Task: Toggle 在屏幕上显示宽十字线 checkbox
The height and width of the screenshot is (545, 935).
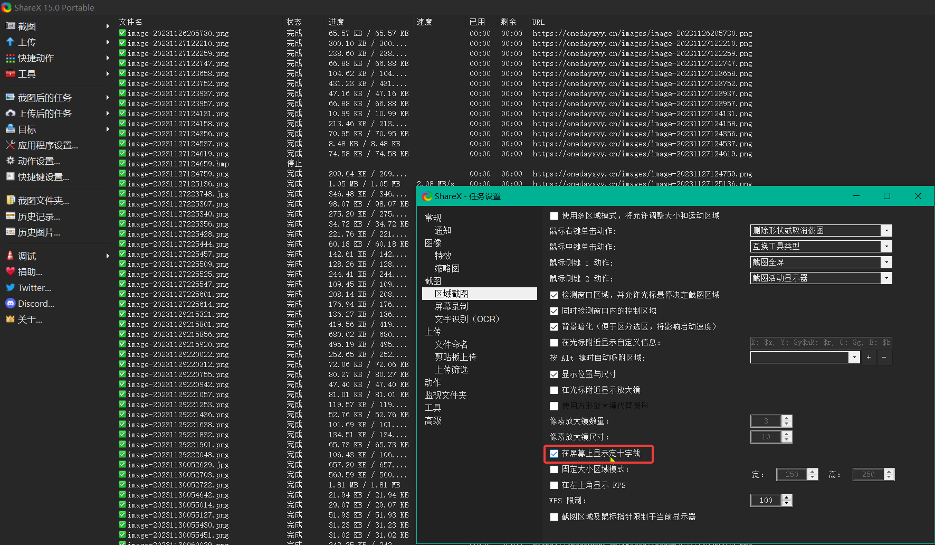Action: tap(554, 453)
